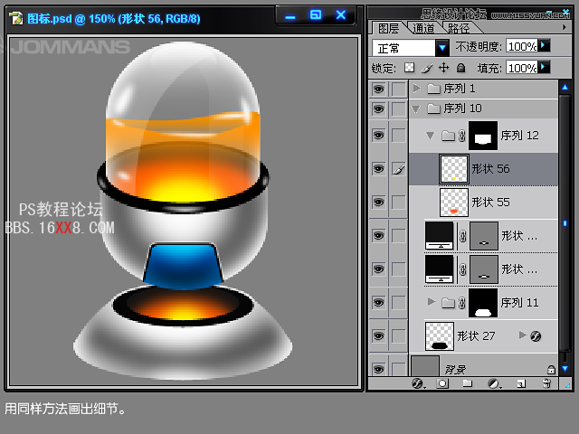Switch to the 路径 tab
This screenshot has height=434, width=579.
tap(459, 28)
